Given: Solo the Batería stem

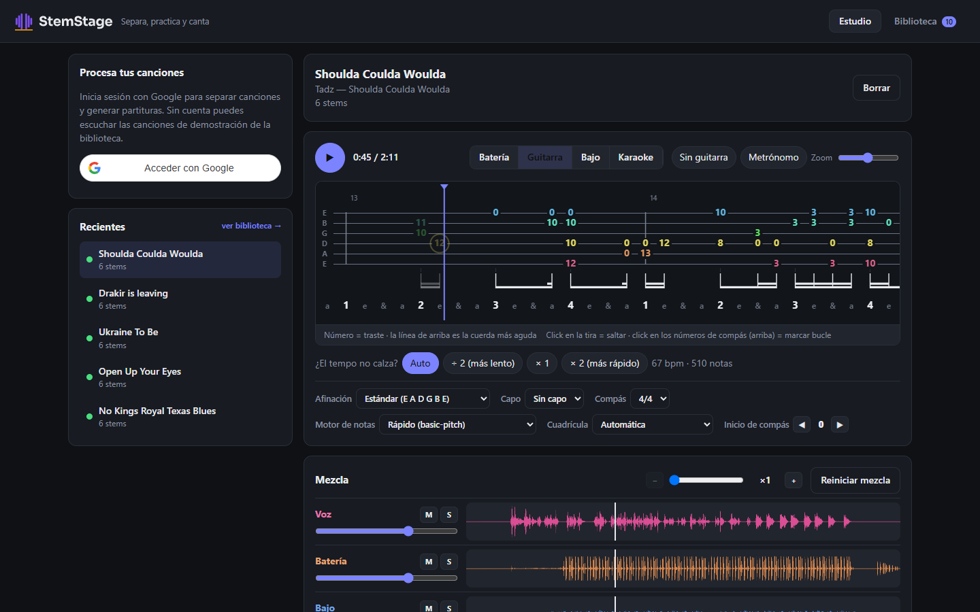Looking at the screenshot, I should [449, 562].
